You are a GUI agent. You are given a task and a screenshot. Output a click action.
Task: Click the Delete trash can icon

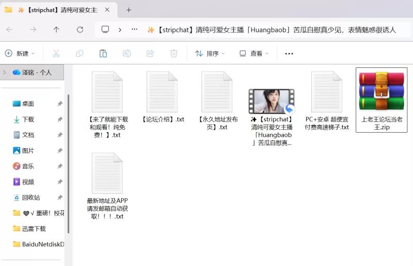tap(174, 54)
